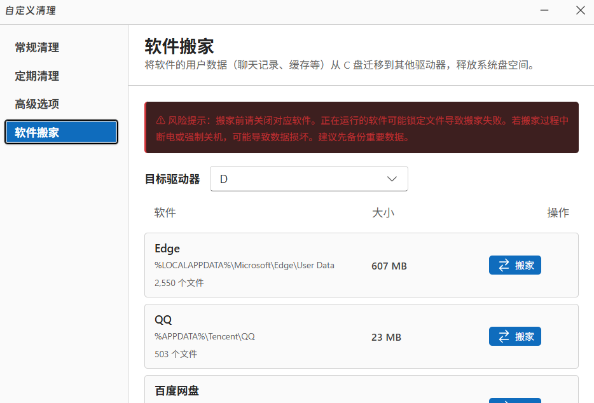The height and width of the screenshot is (403, 594).
Task: Click the 2,550 个文件 count
Action: pyautogui.click(x=179, y=283)
